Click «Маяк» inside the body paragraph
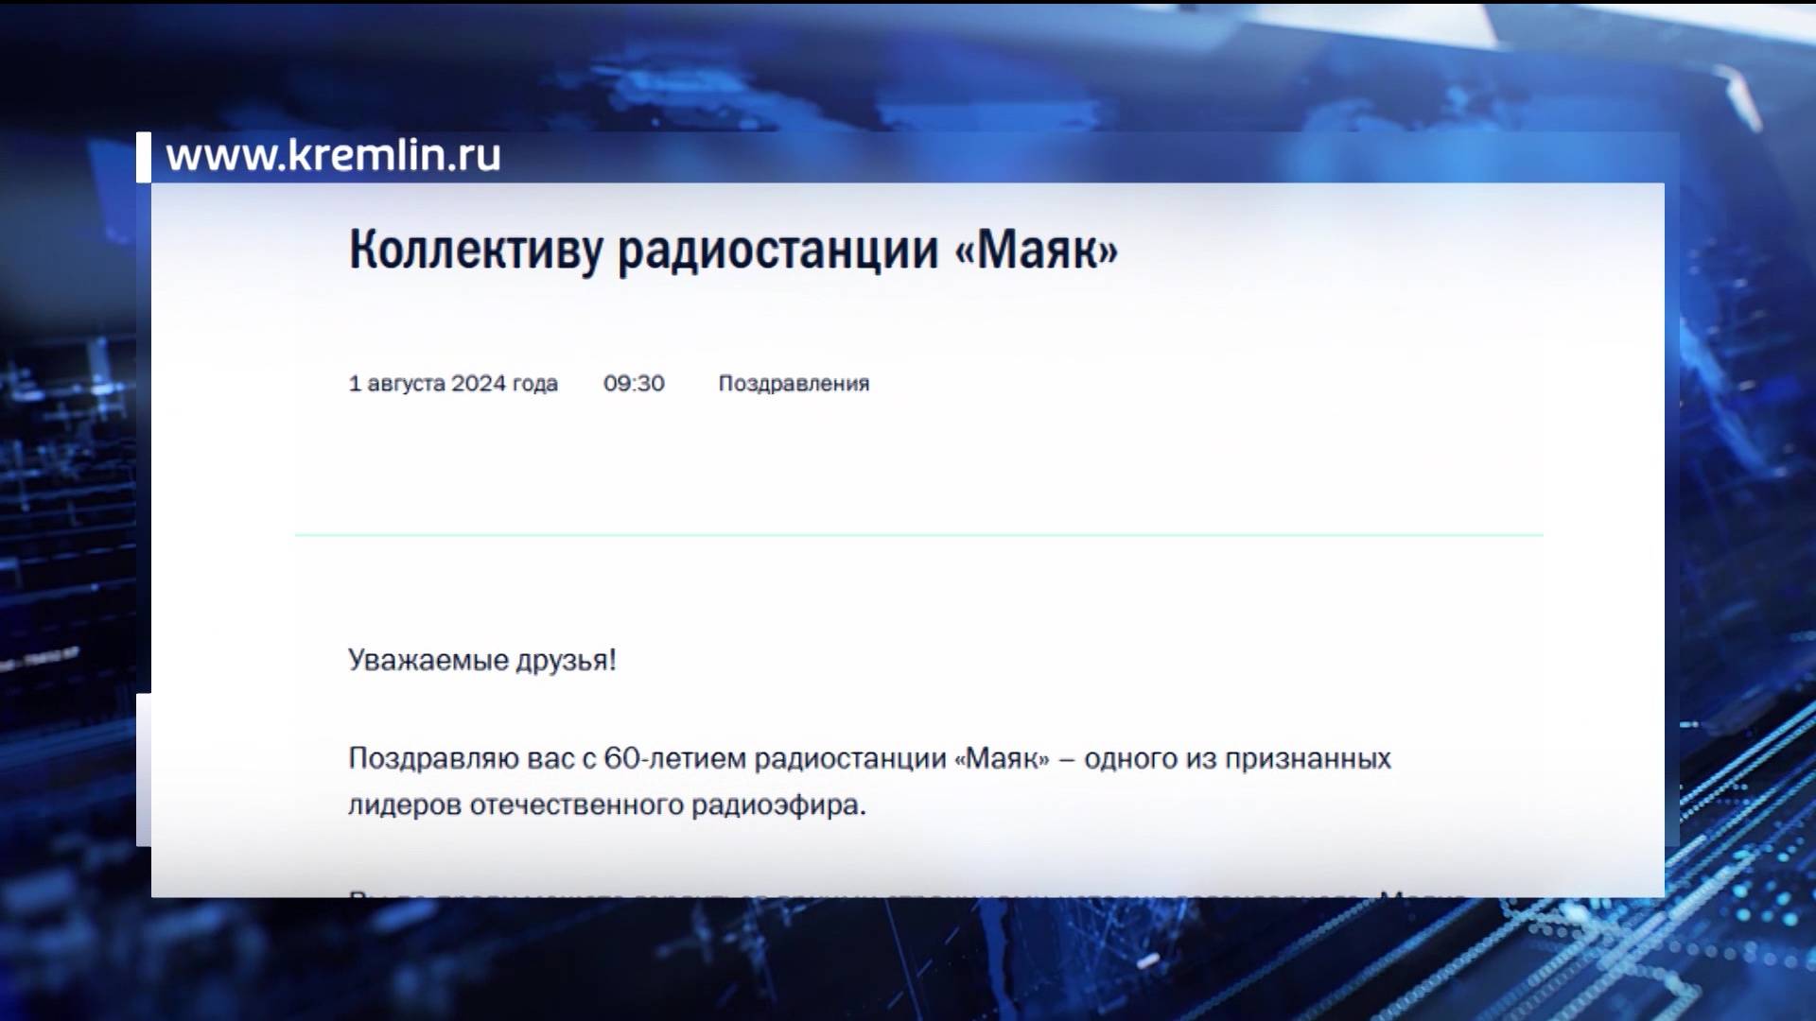Image resolution: width=1816 pixels, height=1021 pixels. 1002,759
